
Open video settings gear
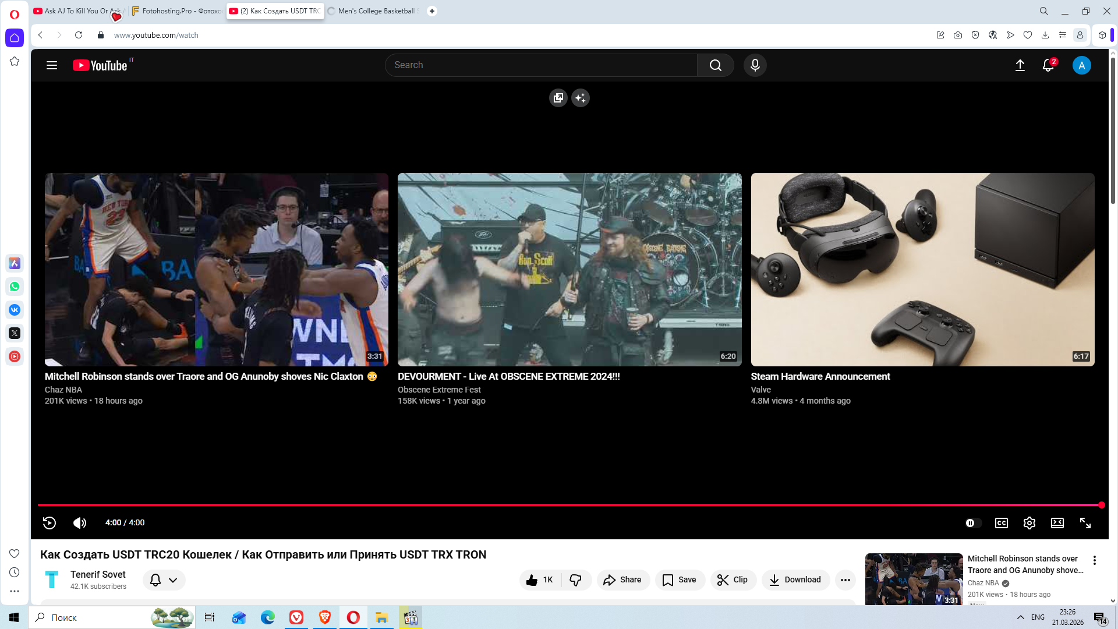click(x=1029, y=523)
